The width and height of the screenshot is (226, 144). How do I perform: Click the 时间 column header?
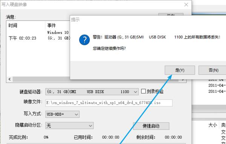[x=13, y=26]
